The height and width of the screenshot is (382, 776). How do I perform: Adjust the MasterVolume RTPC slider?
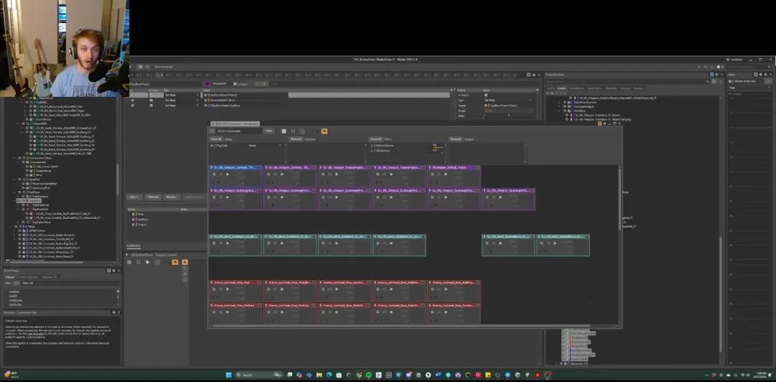[438, 147]
